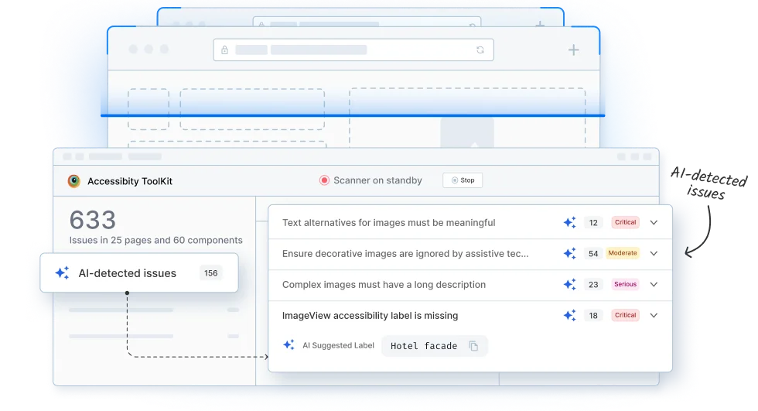
Task: Click the Critical badge on Text alternatives
Action: tap(625, 223)
